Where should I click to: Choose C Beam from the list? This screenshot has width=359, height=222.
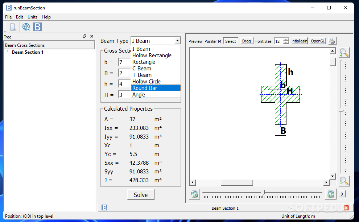pyautogui.click(x=156, y=69)
